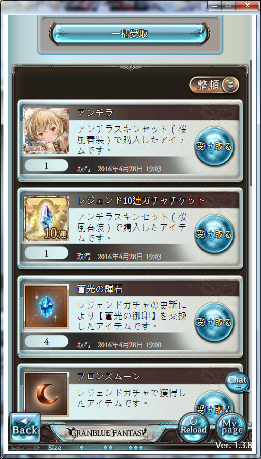Select the smallest Size diamond setting
261x459 pixels.
click(x=82, y=448)
